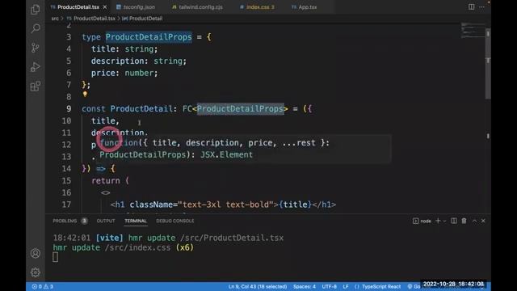Click '/src/ProductDetail.tsx' in terminal output
This screenshot has width=517, height=291.
click(232, 238)
